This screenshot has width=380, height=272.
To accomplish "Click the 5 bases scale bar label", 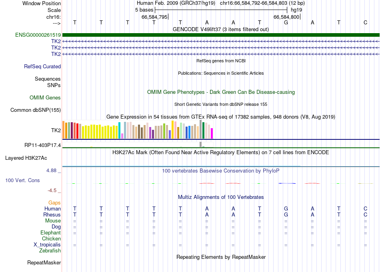I will click(144, 10).
